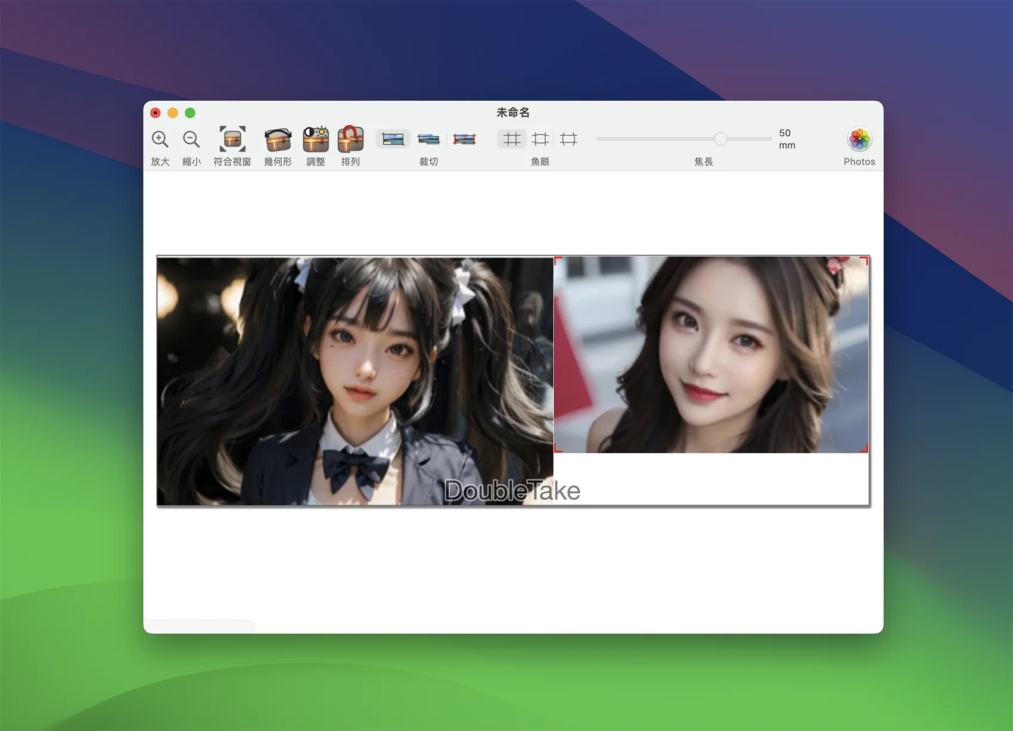Select the middle crop mode icon
Screen dimensions: 1013x731
click(428, 139)
